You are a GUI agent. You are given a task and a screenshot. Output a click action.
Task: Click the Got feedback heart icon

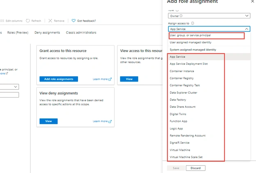(73, 21)
